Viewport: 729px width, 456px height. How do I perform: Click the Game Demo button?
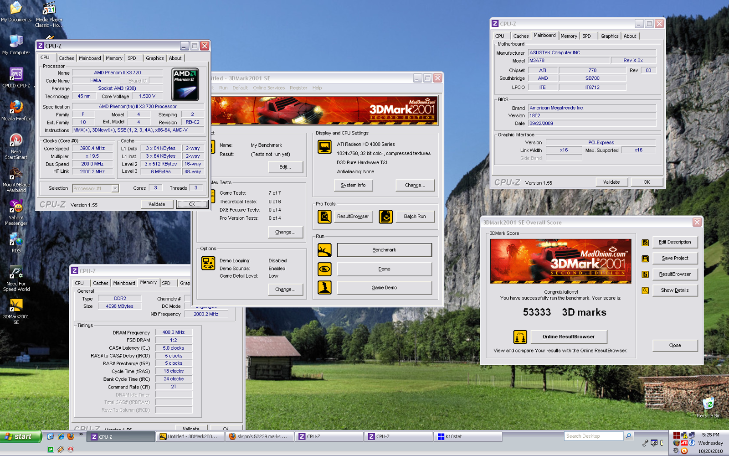[384, 288]
